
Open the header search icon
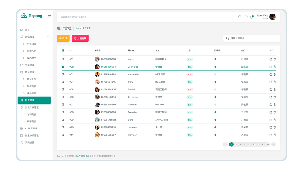point(246,17)
